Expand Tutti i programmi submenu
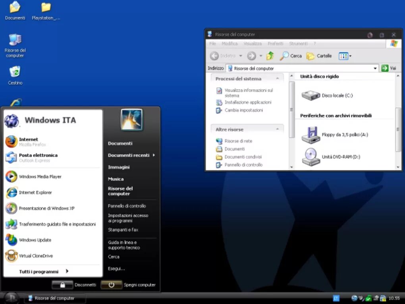This screenshot has width=405, height=304. (40, 271)
